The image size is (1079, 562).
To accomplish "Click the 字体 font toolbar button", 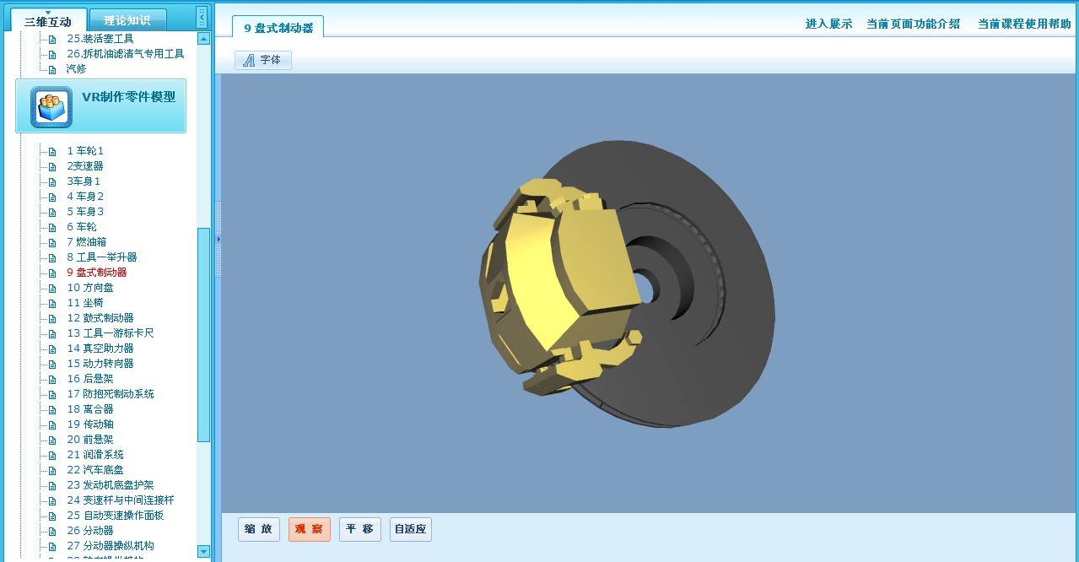I will pos(263,60).
